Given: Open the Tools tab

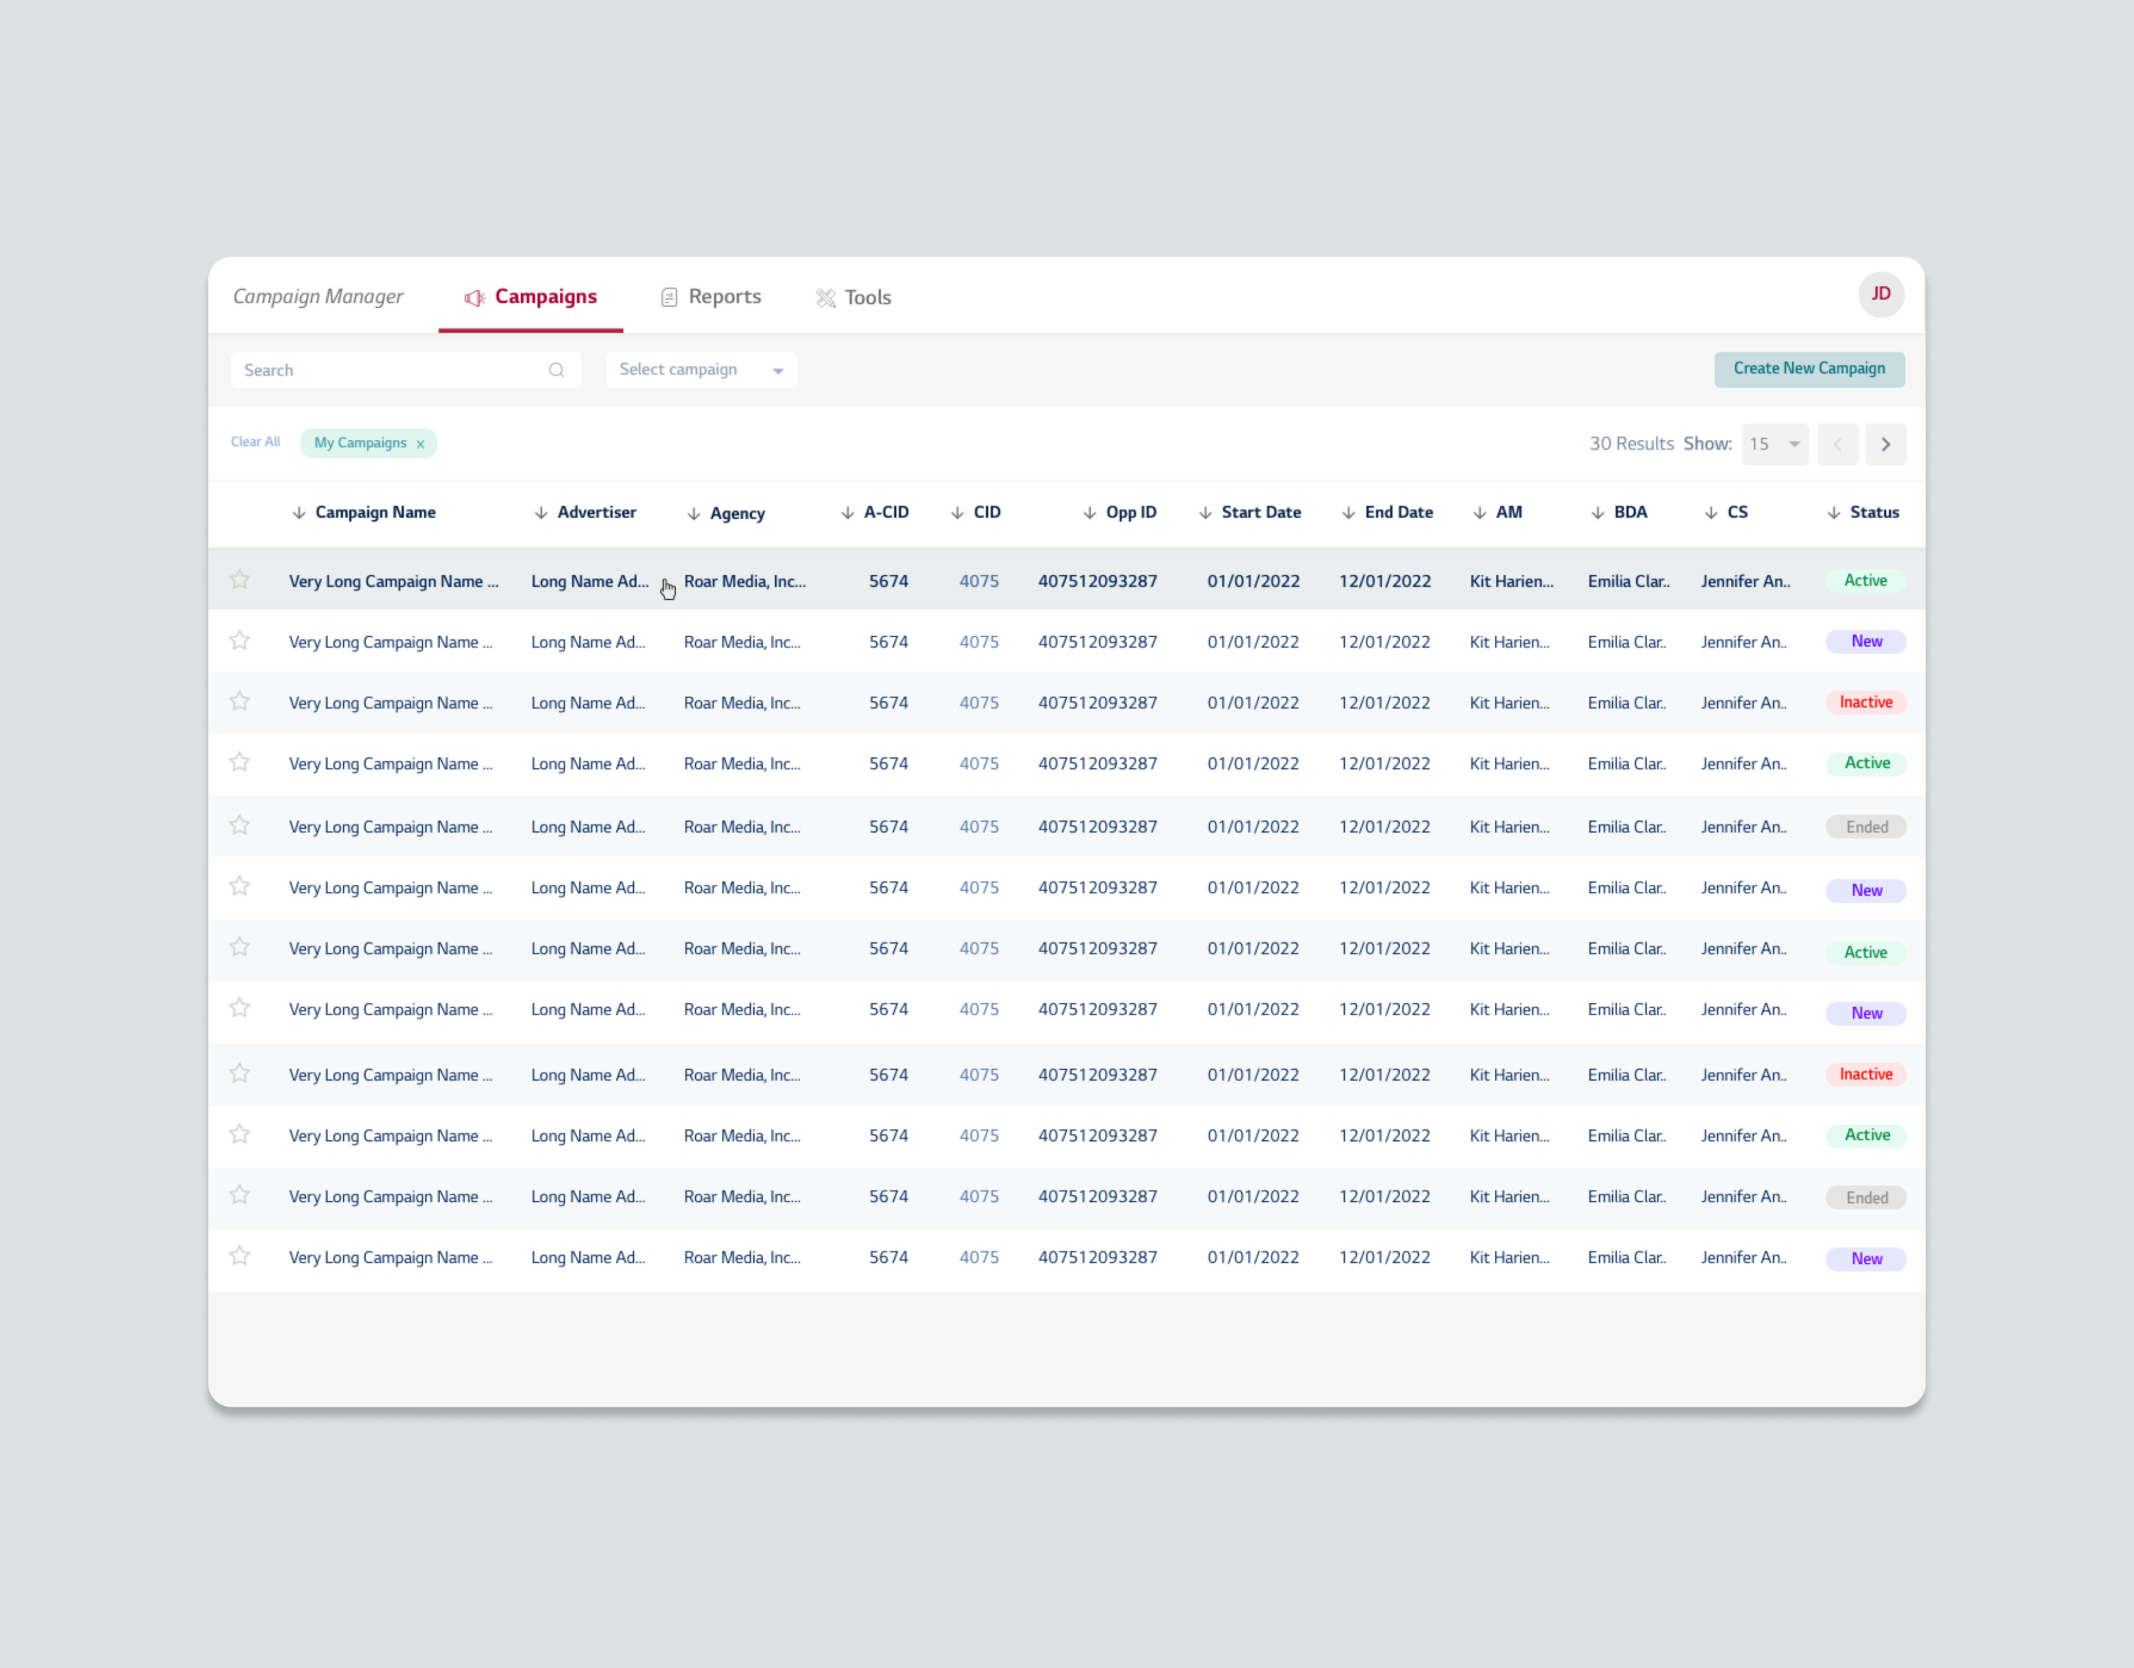Looking at the screenshot, I should [x=853, y=298].
